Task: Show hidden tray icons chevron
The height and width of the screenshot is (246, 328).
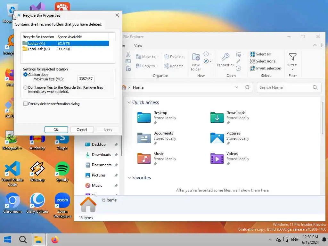Action: click(x=270, y=240)
